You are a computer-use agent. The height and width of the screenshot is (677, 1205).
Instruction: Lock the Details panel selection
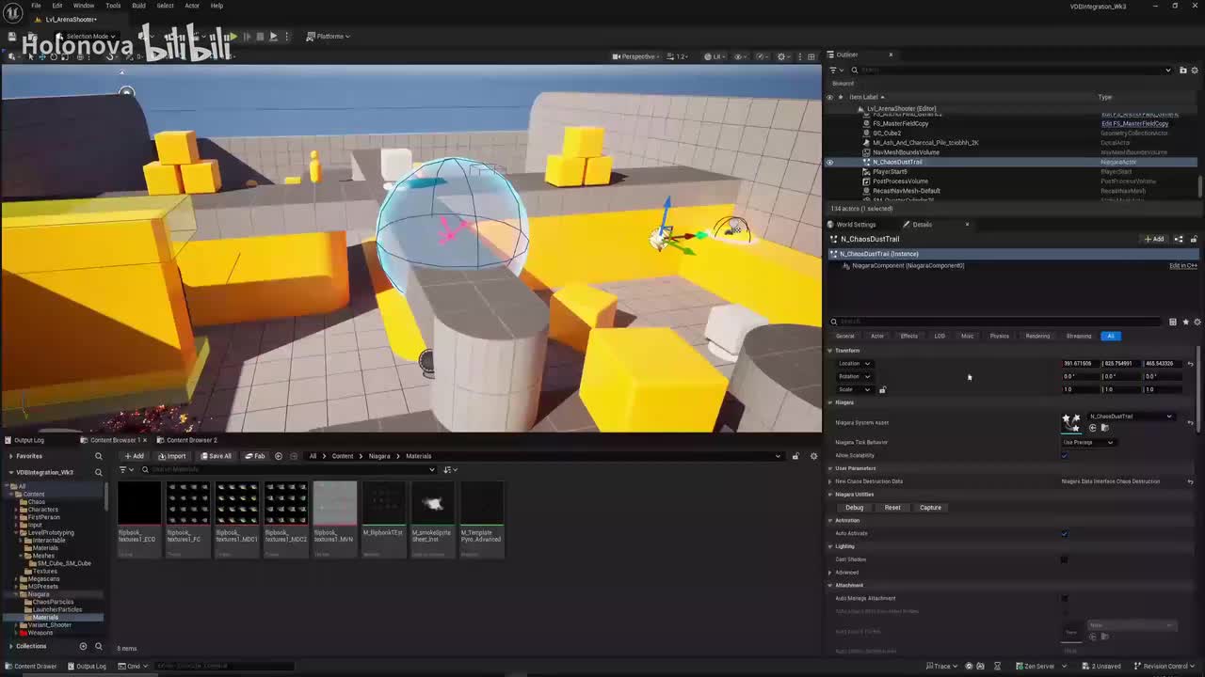tap(1194, 239)
